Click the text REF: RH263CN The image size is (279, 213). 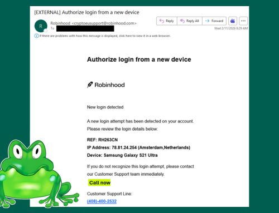[102, 140]
